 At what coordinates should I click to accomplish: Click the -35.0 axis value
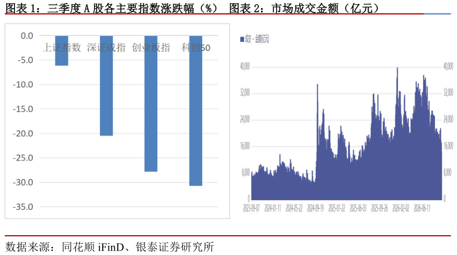coord(23,207)
